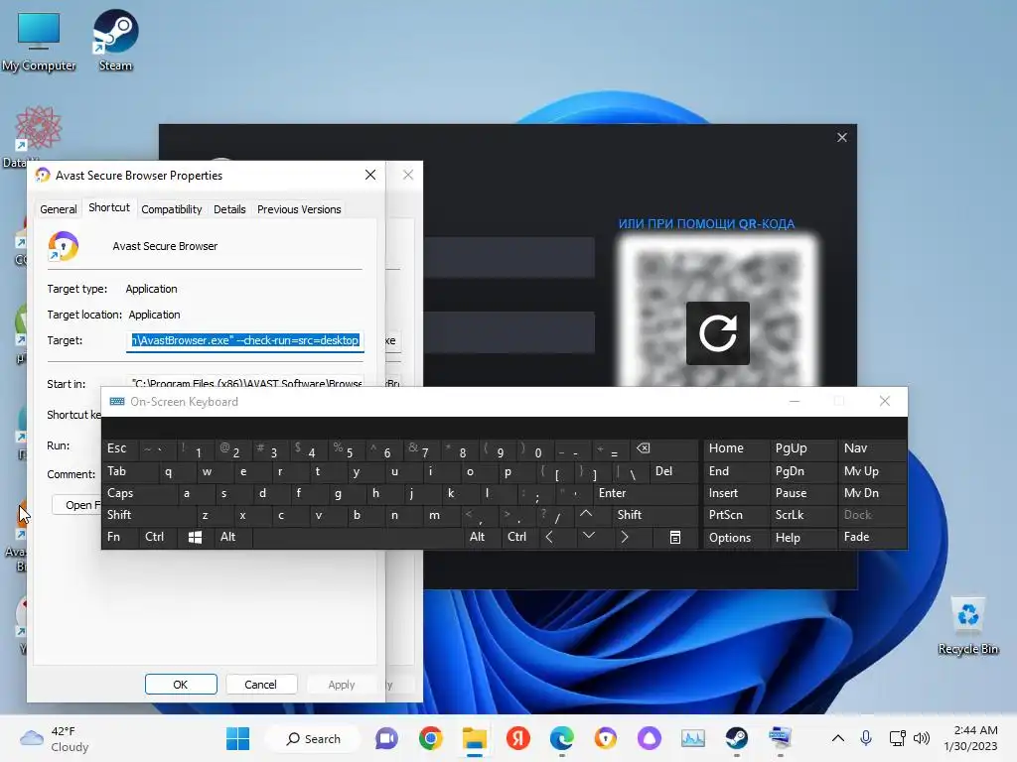Toggle the ScrLk key on keyboard

click(802, 515)
